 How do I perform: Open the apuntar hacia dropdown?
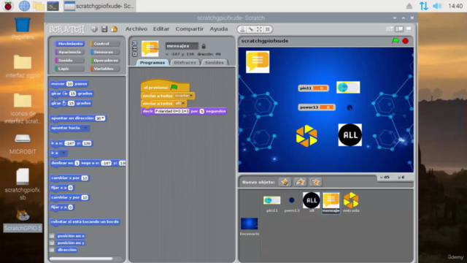coord(85,128)
